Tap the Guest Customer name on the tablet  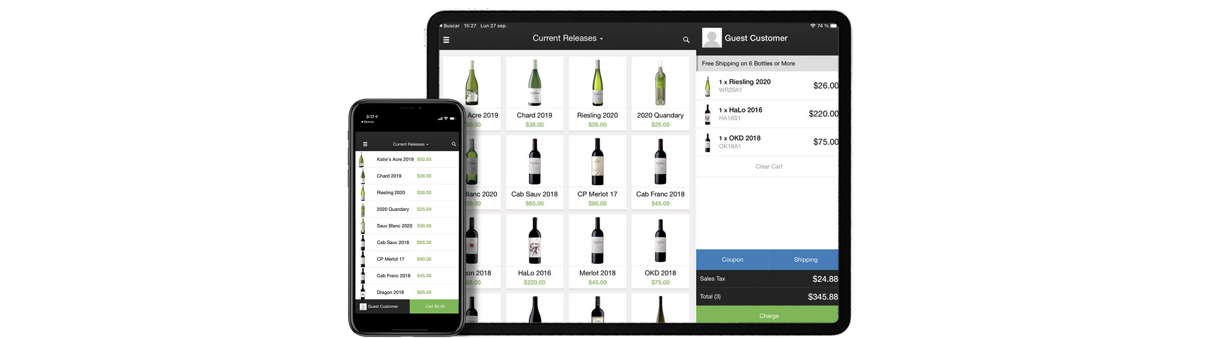pyautogui.click(x=756, y=38)
